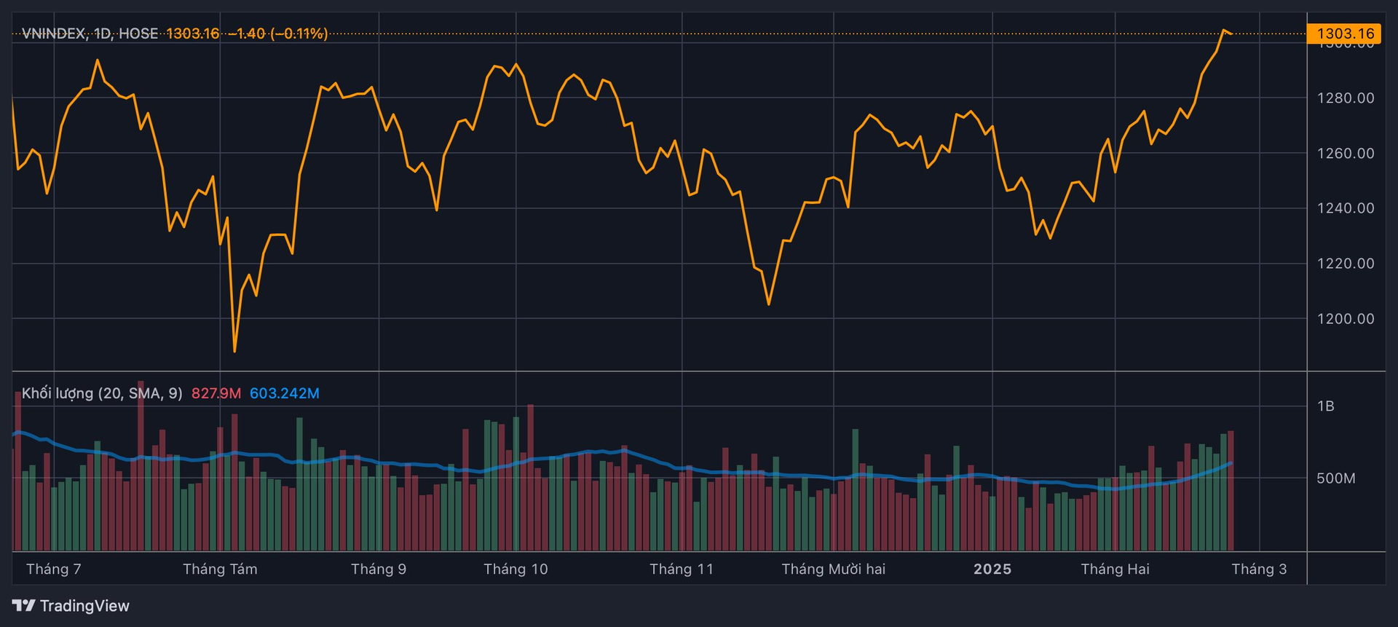Image resolution: width=1398 pixels, height=627 pixels.
Task: Click the Tháng 10 time axis label
Action: click(516, 569)
